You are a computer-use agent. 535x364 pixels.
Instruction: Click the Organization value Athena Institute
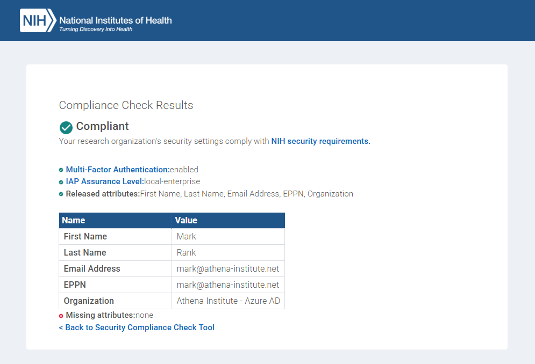(228, 301)
